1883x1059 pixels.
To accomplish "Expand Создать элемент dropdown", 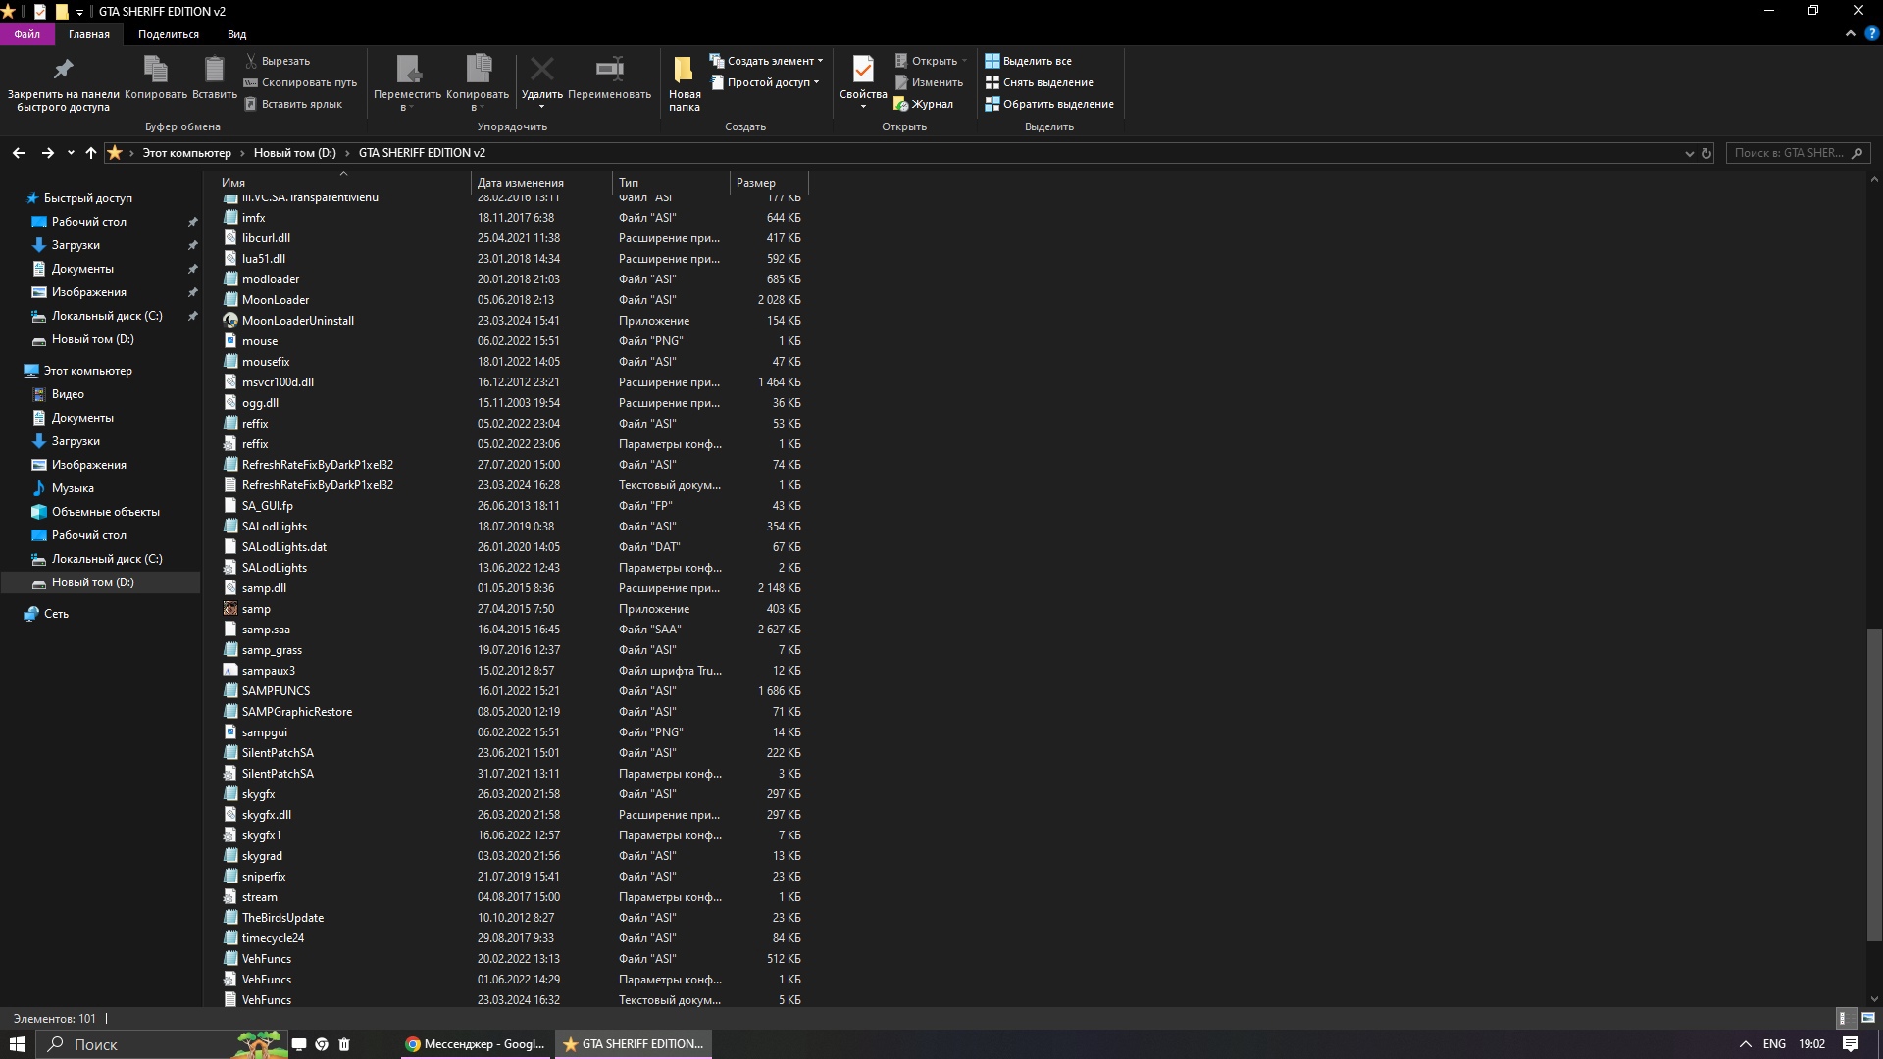I will [767, 61].
